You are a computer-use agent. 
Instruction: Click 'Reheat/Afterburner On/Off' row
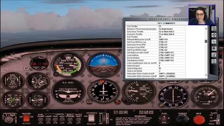[156, 40]
